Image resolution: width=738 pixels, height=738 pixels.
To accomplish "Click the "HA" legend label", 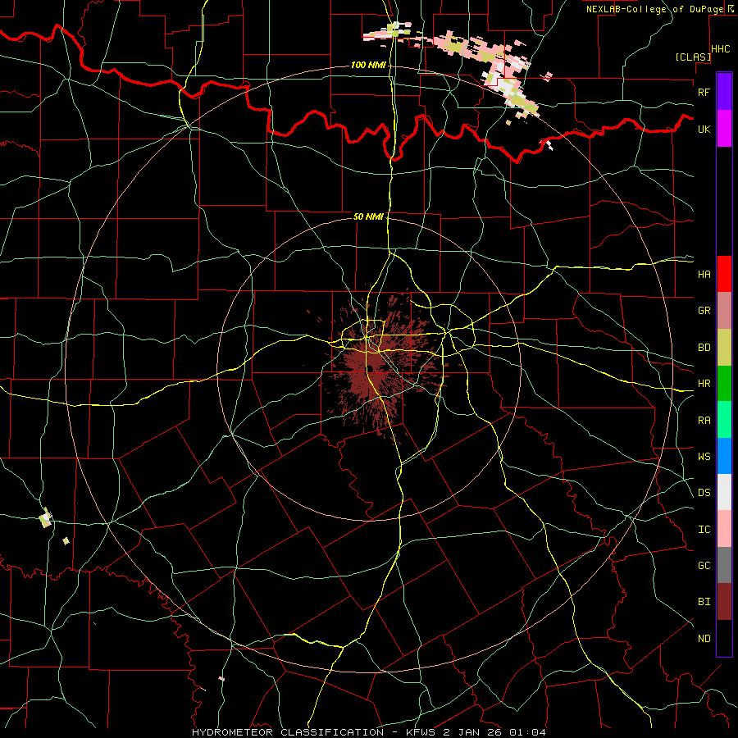I will pos(704,274).
